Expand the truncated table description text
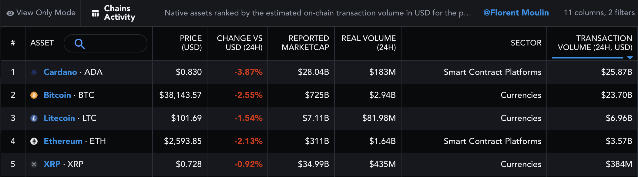Viewport: 638px width, 177px height. pos(317,13)
